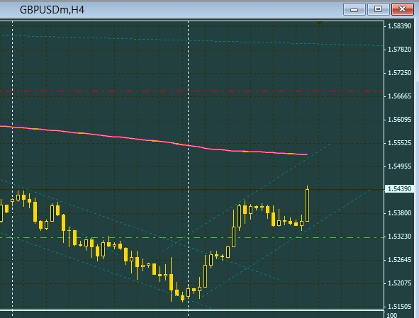
Task: Click the chart shift triangle marker
Action: point(319,23)
